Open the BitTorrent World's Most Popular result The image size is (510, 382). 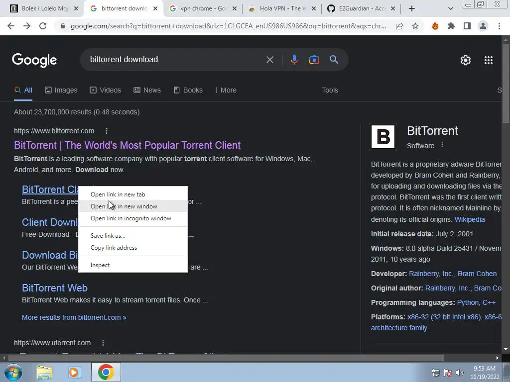(x=127, y=145)
